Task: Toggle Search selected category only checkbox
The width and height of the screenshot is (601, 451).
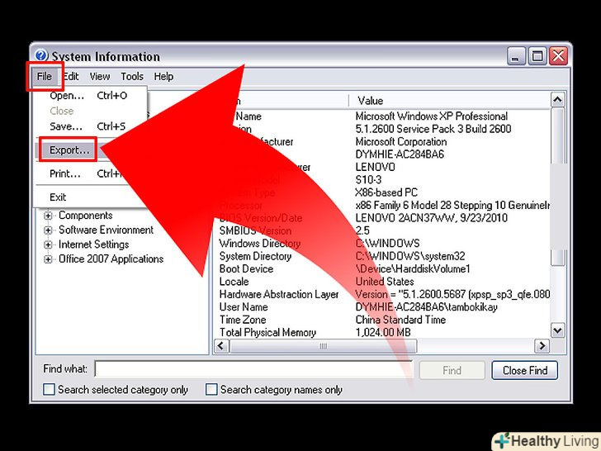Action: point(49,389)
